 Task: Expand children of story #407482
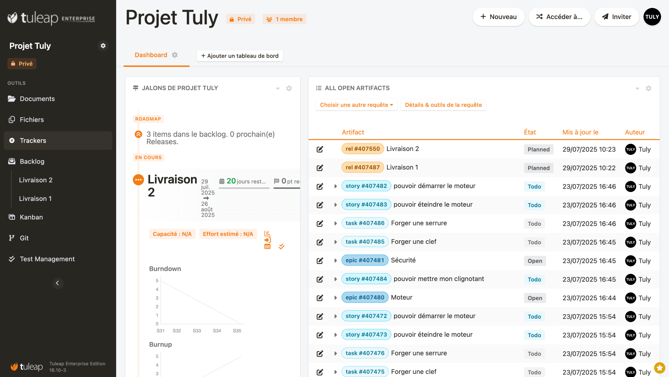point(335,186)
